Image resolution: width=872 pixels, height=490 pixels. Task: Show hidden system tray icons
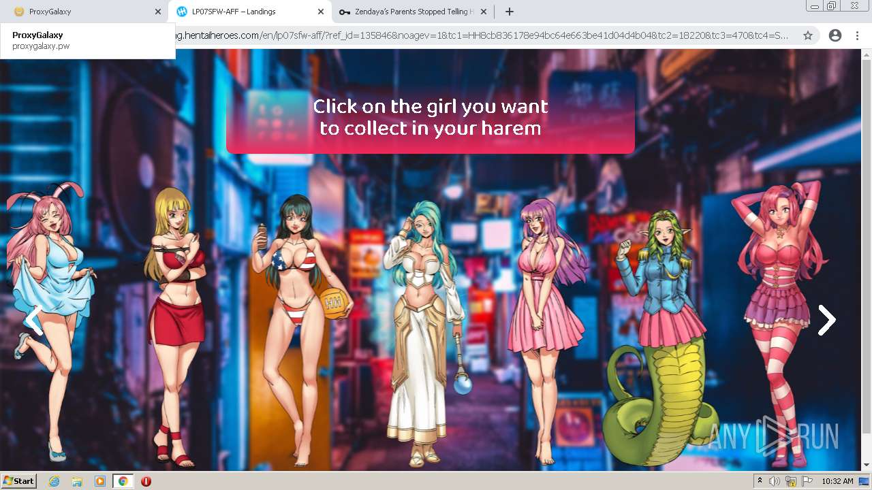(x=760, y=481)
